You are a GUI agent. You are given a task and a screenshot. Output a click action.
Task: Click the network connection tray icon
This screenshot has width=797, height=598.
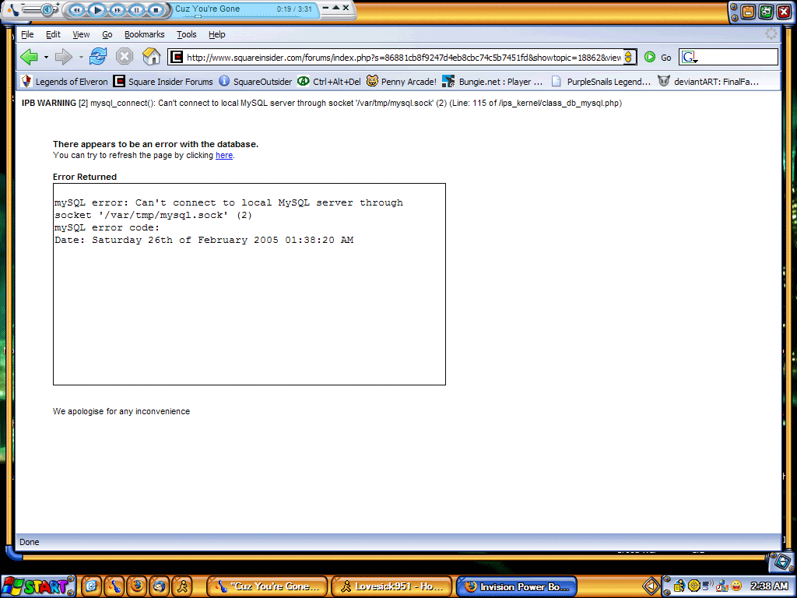coord(708,586)
